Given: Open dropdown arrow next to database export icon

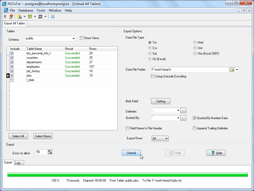Looking at the screenshot, I should click(24, 17).
